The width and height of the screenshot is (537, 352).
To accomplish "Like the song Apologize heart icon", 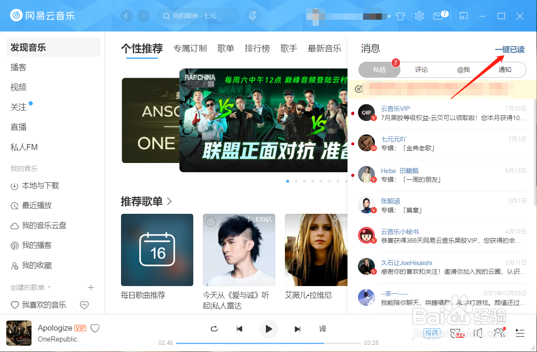I will point(95,328).
